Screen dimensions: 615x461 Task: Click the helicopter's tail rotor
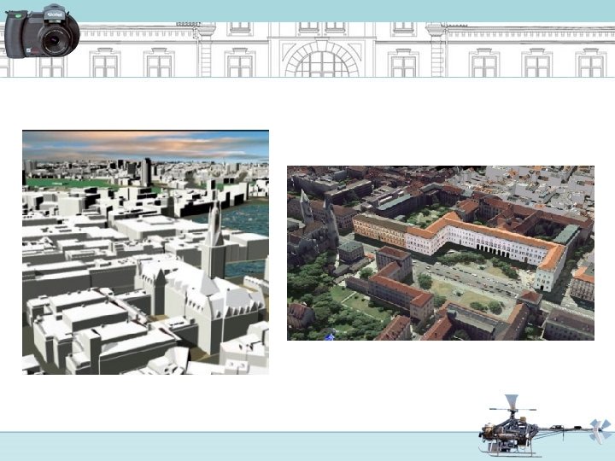pyautogui.click(x=600, y=430)
